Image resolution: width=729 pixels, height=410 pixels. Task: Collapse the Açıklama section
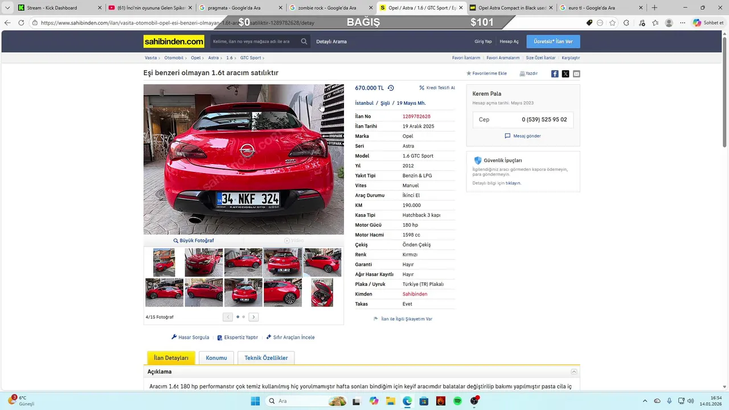point(574,372)
